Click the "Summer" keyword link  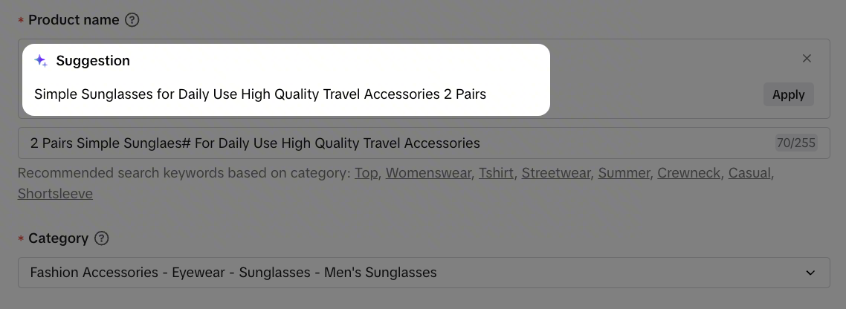pyautogui.click(x=624, y=173)
